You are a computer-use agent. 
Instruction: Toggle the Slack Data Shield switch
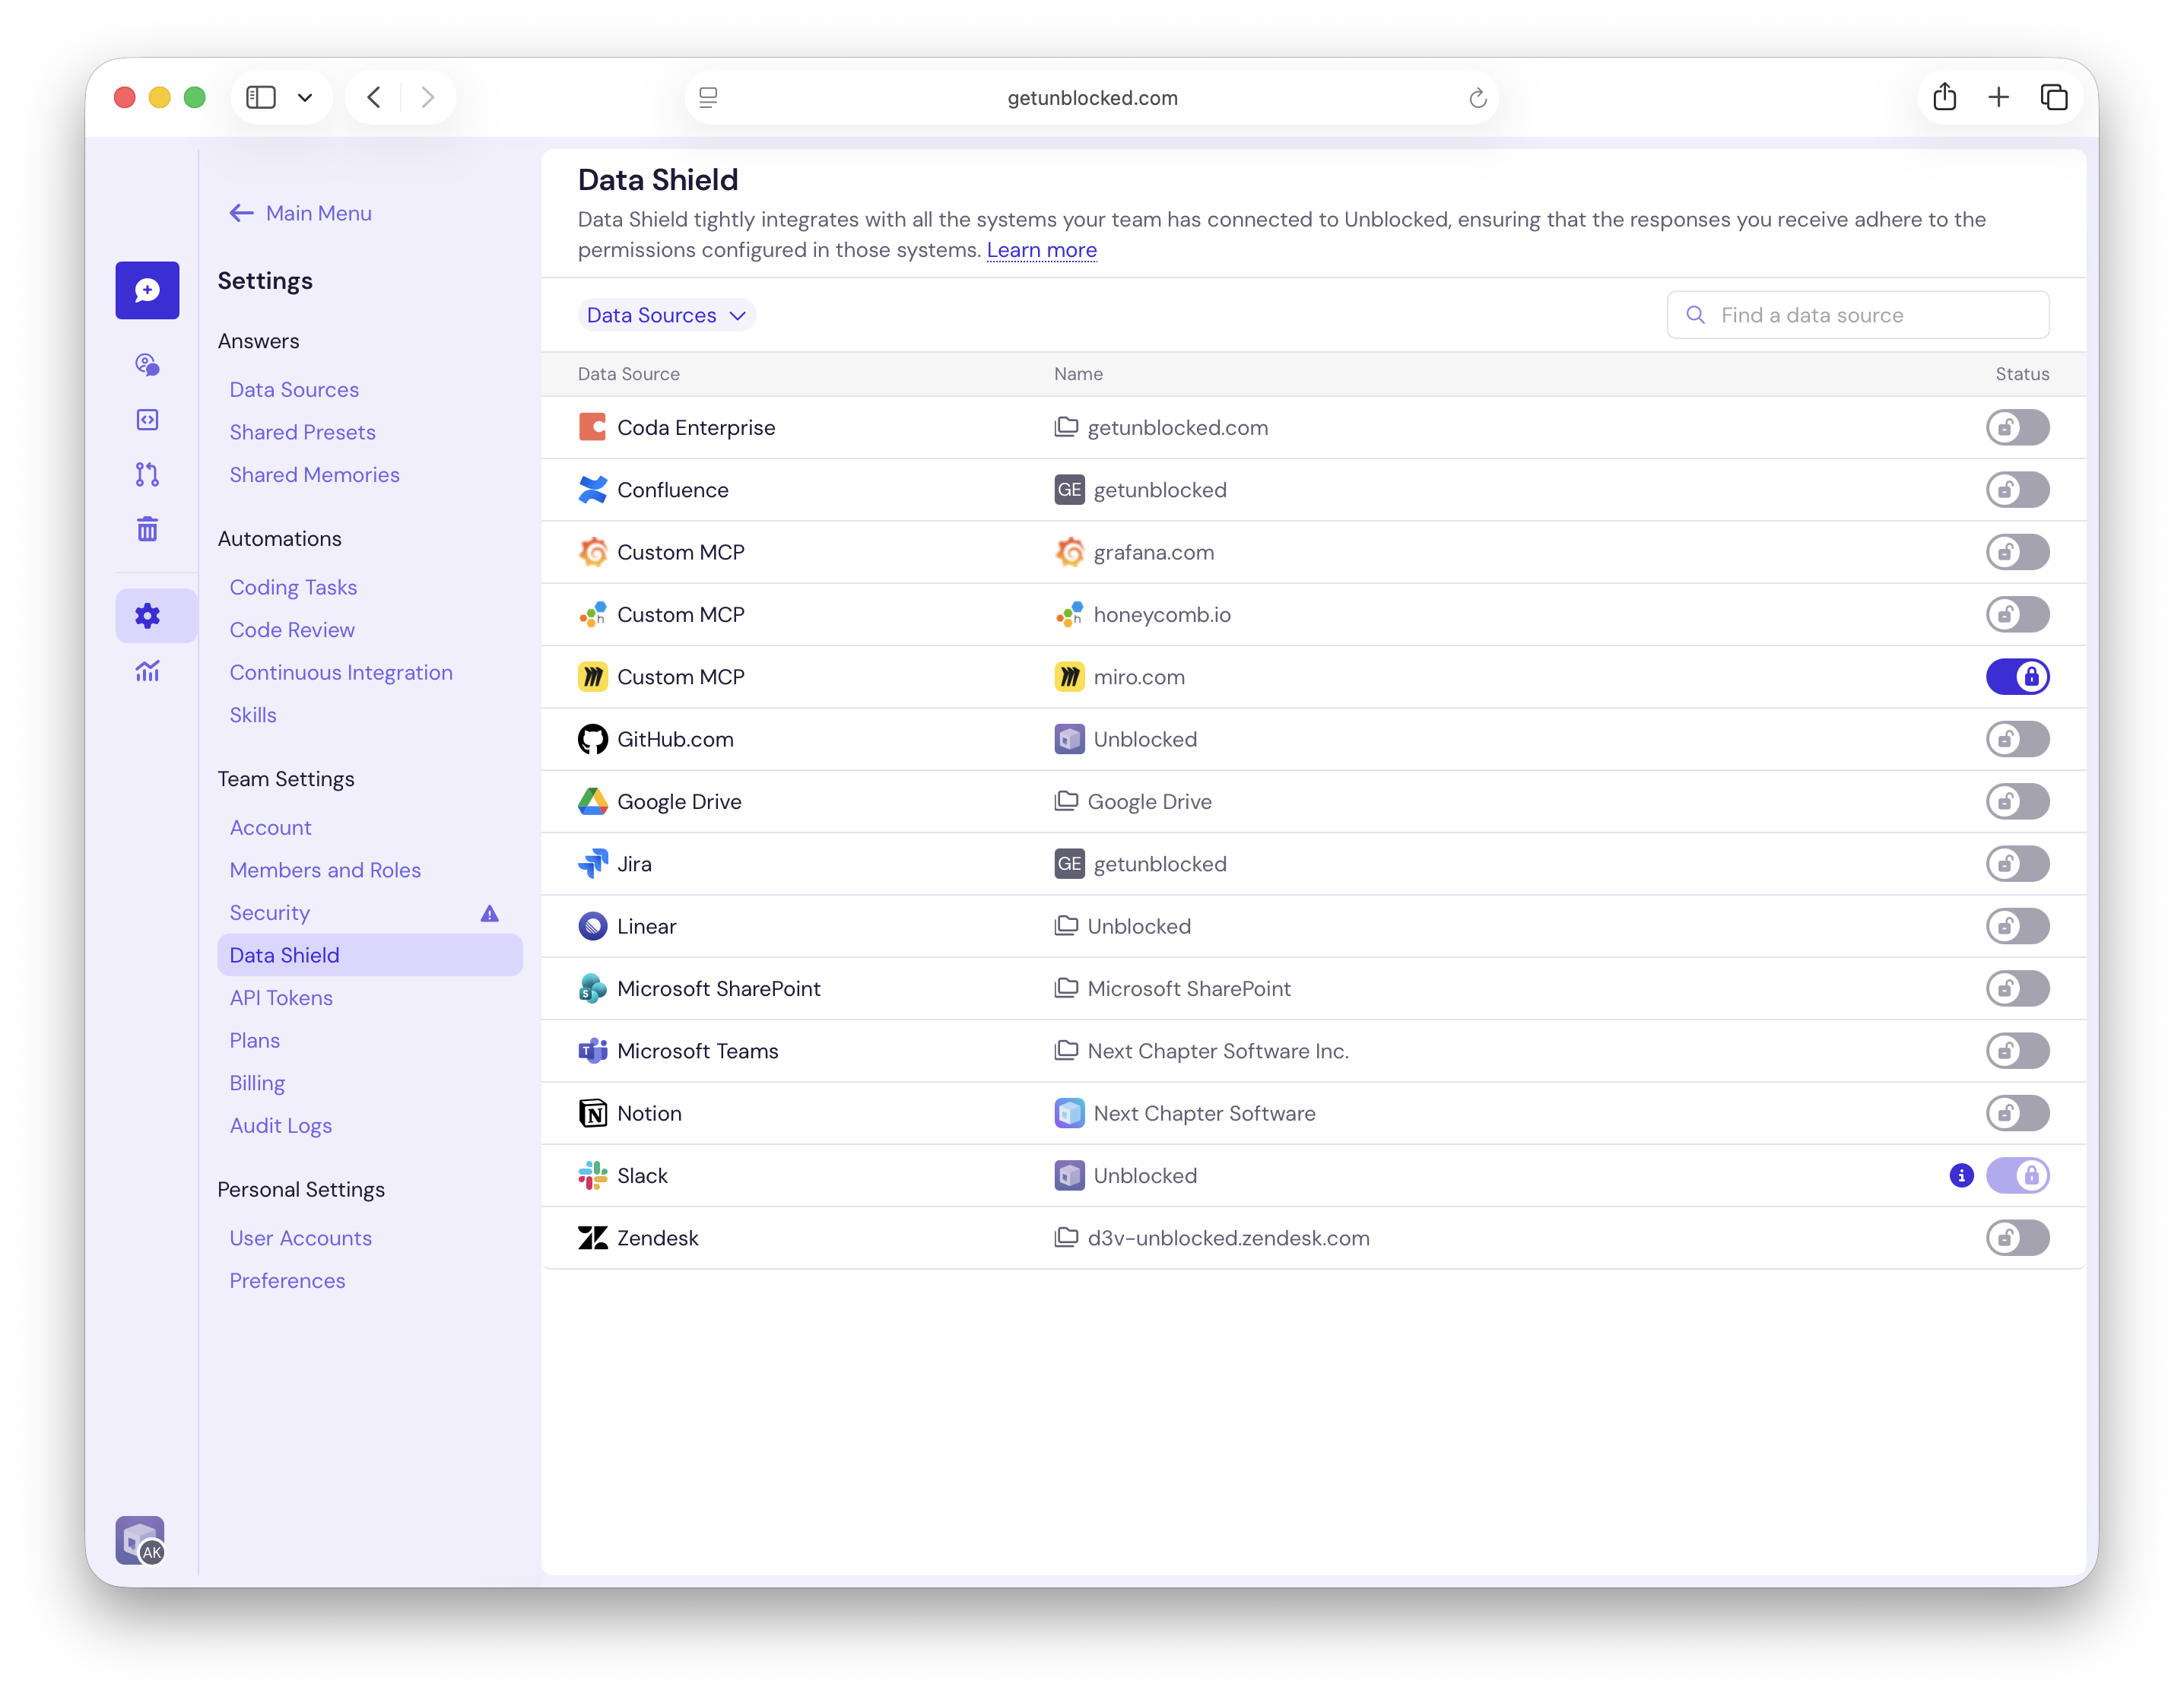2017,1176
